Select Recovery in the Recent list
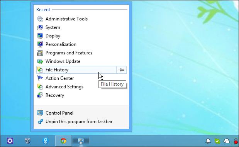 81,95
